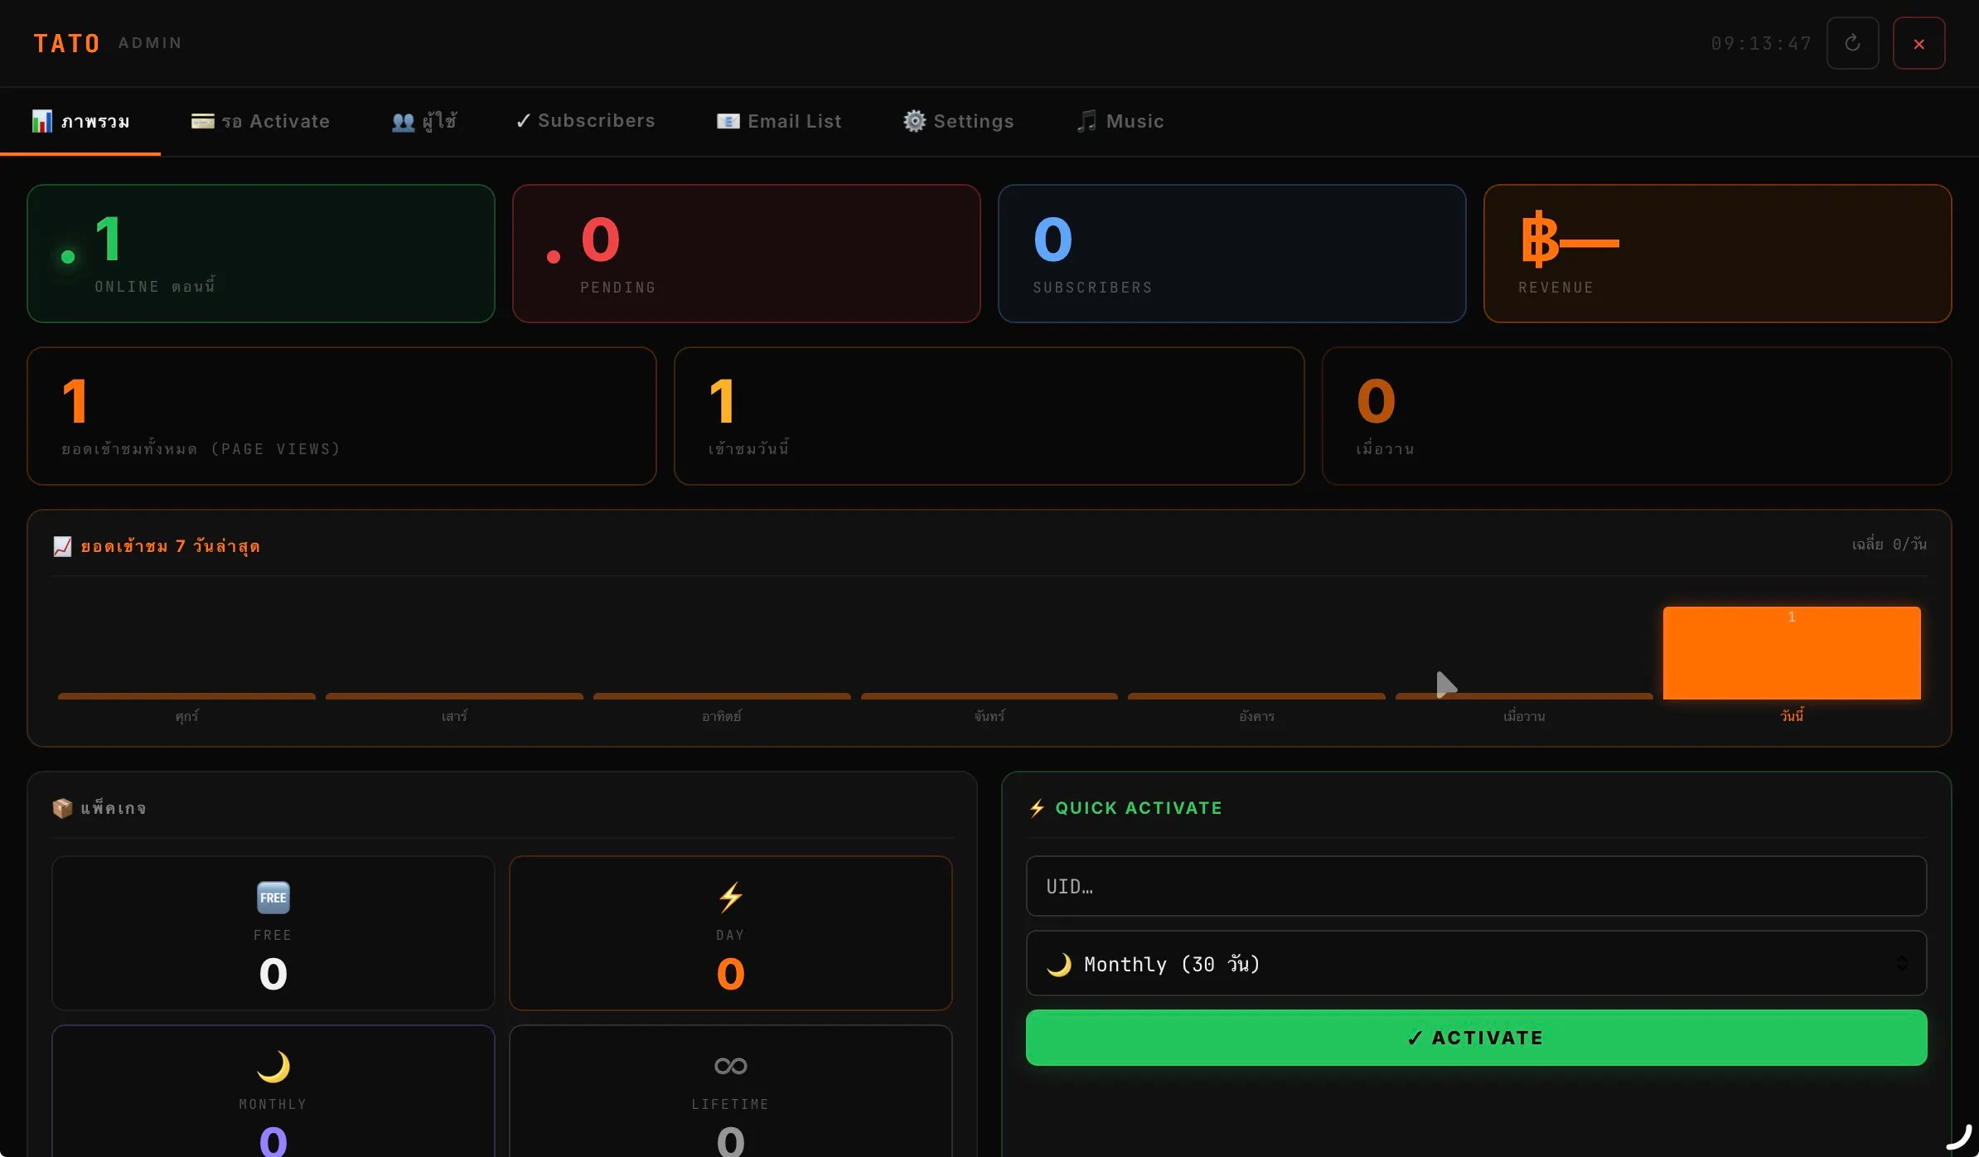Screen dimensions: 1979x1157
Task: Open the Monthly (30 วัน) package dropdown
Action: click(x=1476, y=963)
